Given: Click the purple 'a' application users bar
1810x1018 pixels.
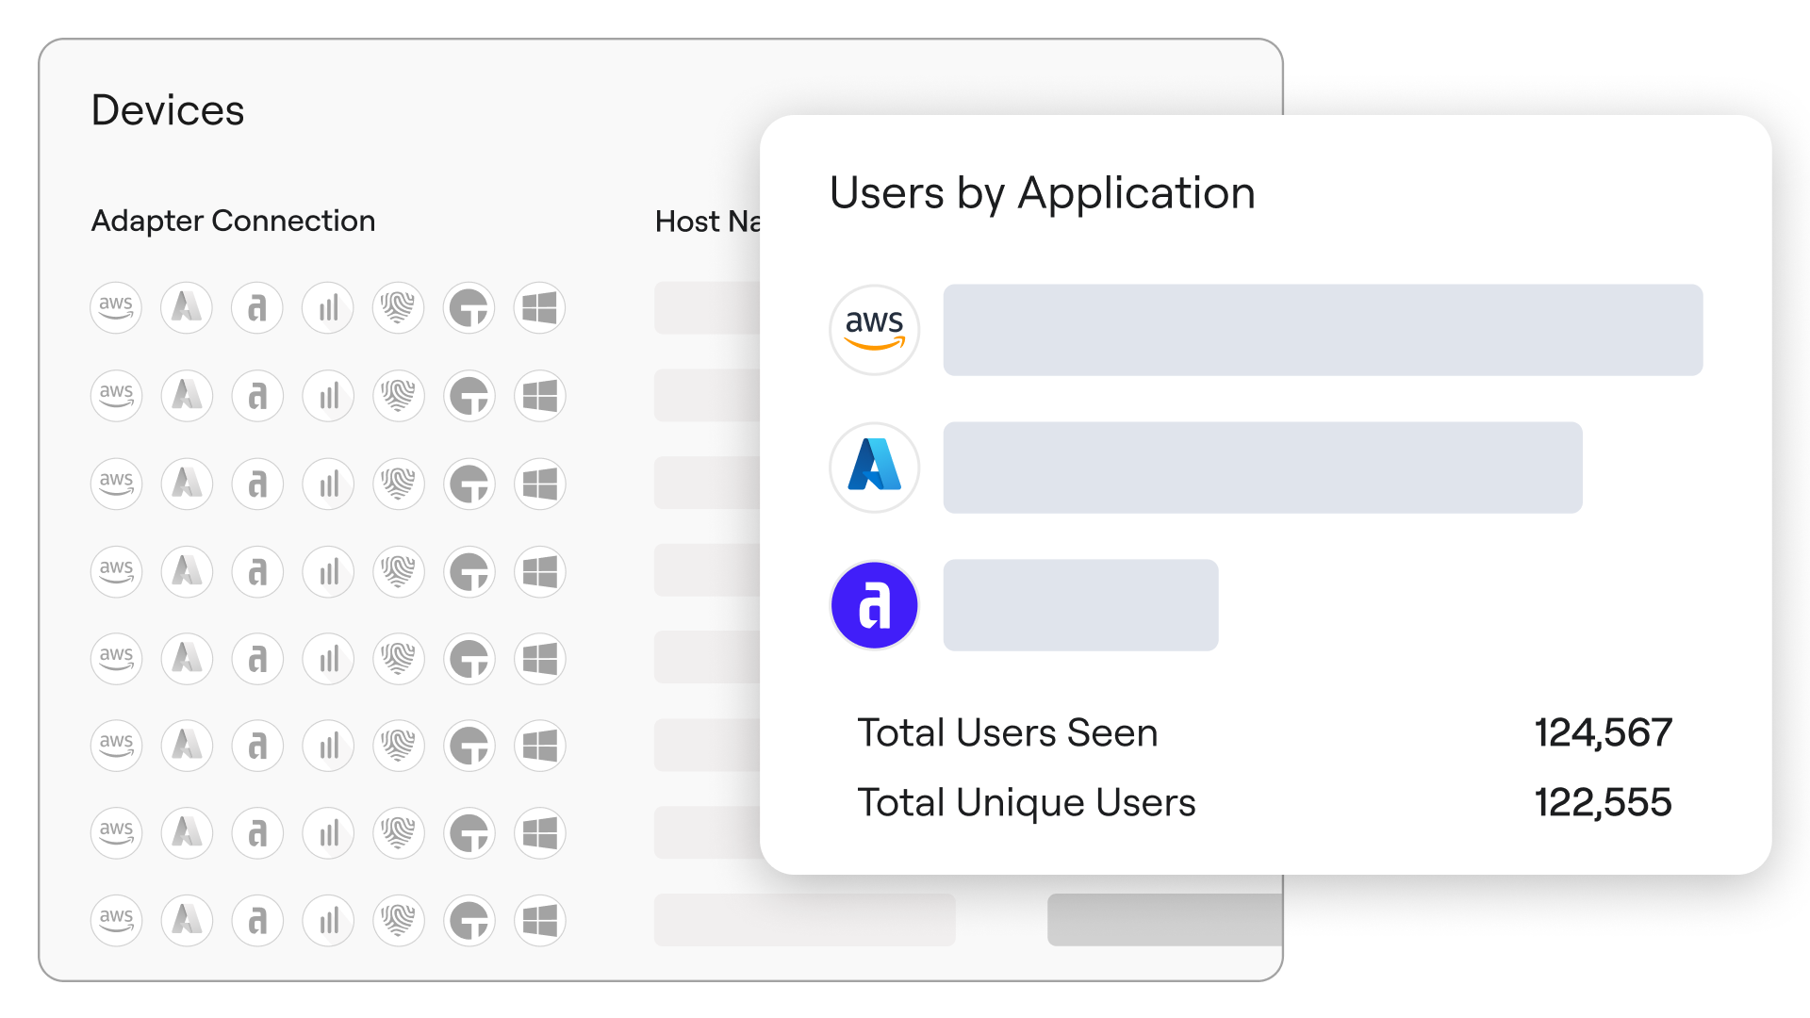Looking at the screenshot, I should tap(1080, 605).
